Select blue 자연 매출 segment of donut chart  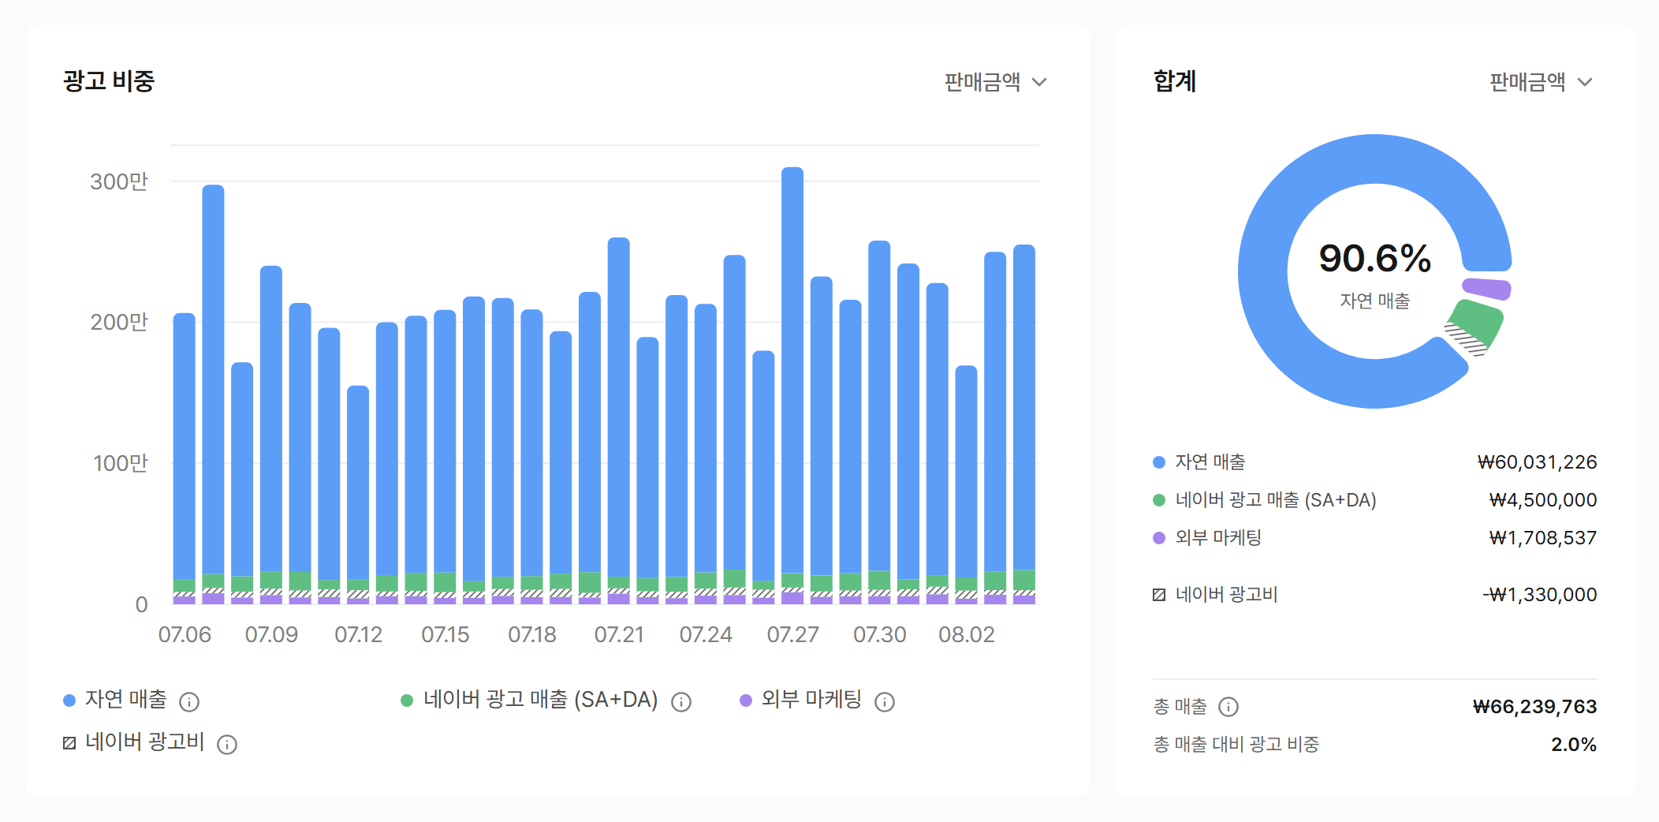pos(1263,271)
